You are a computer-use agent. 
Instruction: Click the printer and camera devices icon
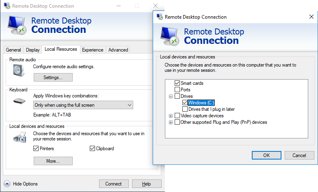(x=19, y=138)
